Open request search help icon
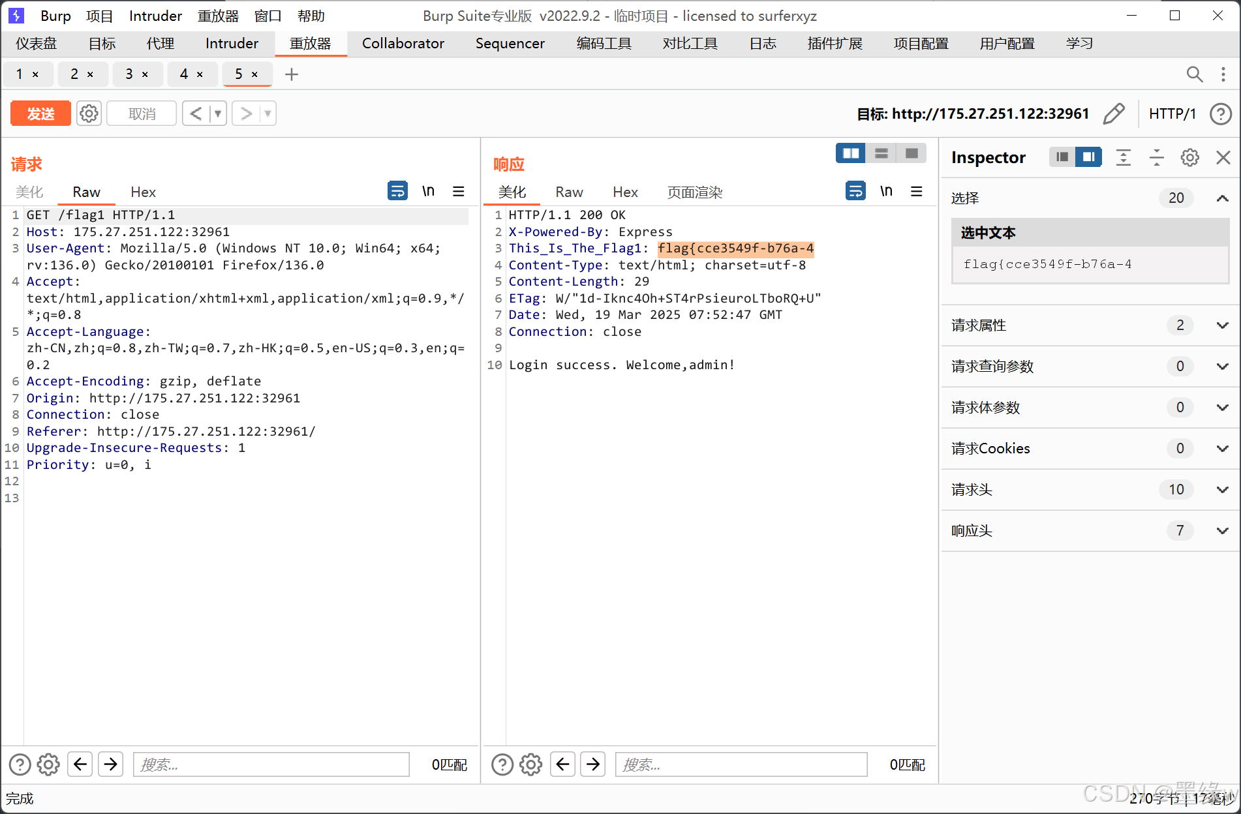The height and width of the screenshot is (814, 1241). [20, 764]
